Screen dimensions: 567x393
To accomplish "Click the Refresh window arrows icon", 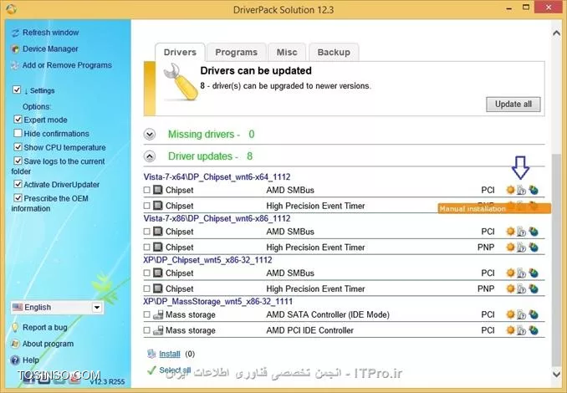I will 15,33.
